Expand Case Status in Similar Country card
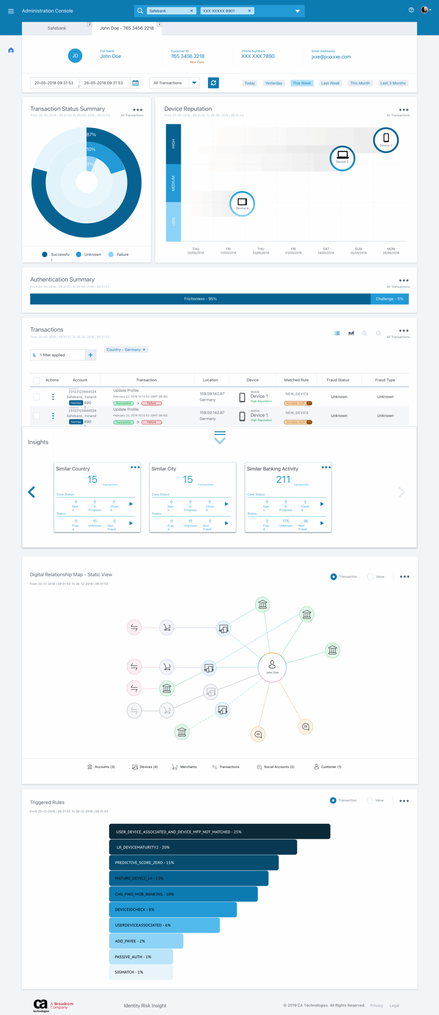The image size is (439, 1015). [131, 504]
